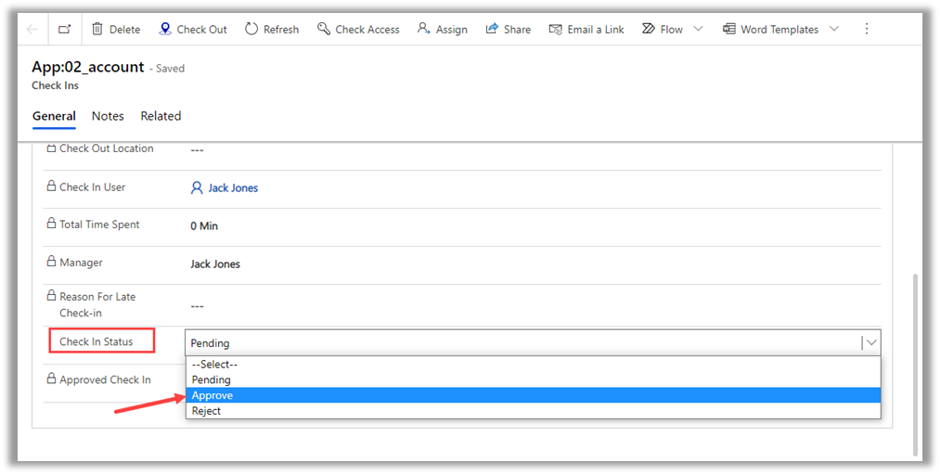
Task: Open the Jack Jones user link
Action: [x=233, y=187]
